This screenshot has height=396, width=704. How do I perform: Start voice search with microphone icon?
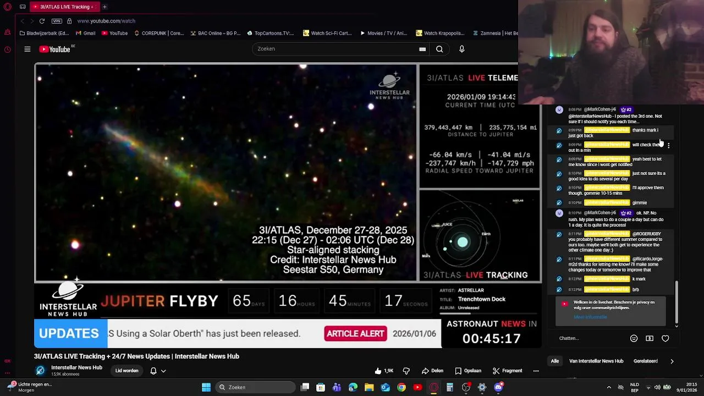point(462,49)
